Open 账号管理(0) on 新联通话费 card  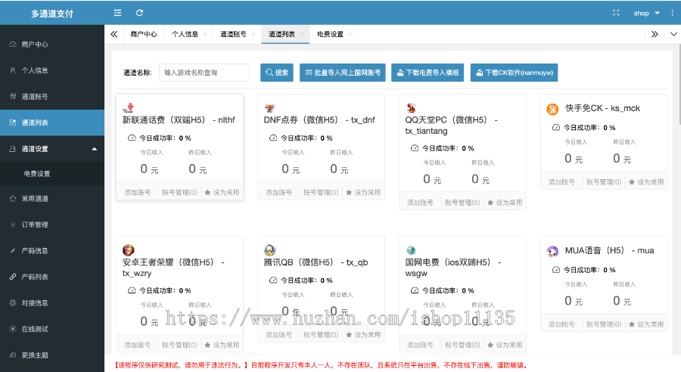point(179,192)
